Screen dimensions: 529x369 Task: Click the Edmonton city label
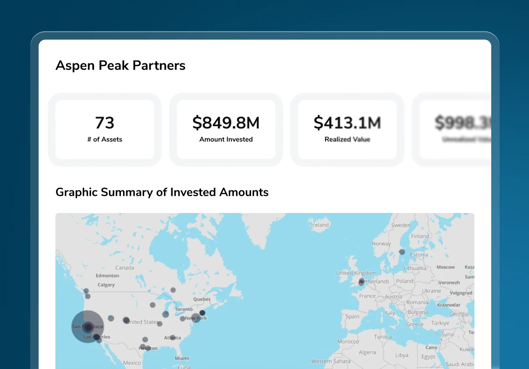107,275
